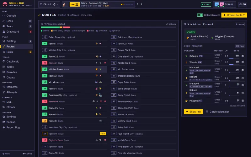Viewport: 251px width, 157px height.
Task: Toggle the Optional places switch
Action: (x=200, y=15)
